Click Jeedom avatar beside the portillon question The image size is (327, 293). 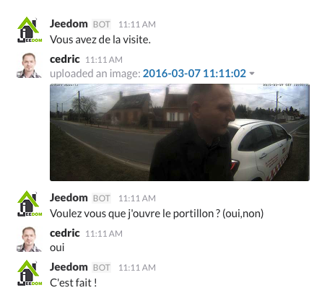30,204
